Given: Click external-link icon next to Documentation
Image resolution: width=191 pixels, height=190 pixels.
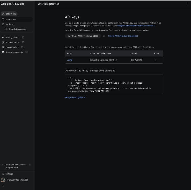Looking at the screenshot, I should point(23,42).
